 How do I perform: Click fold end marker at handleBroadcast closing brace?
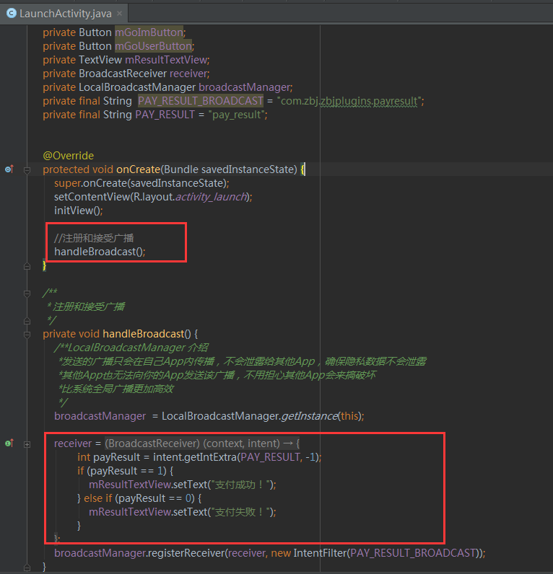pos(27,568)
